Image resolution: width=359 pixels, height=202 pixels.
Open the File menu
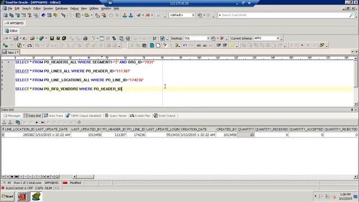(x=10, y=8)
